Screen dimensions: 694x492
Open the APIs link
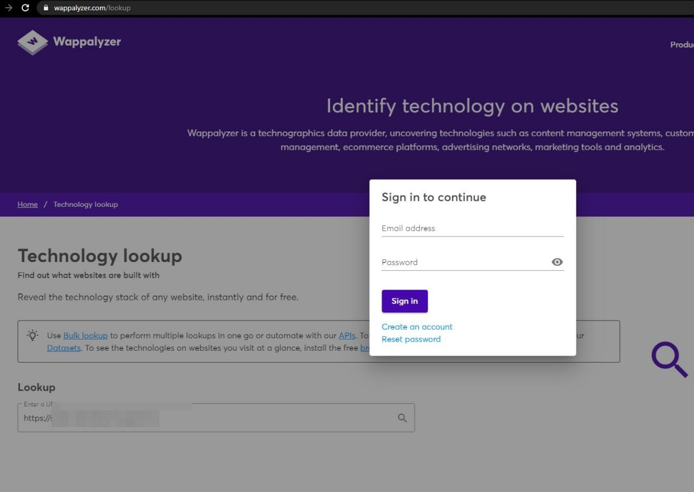click(347, 336)
